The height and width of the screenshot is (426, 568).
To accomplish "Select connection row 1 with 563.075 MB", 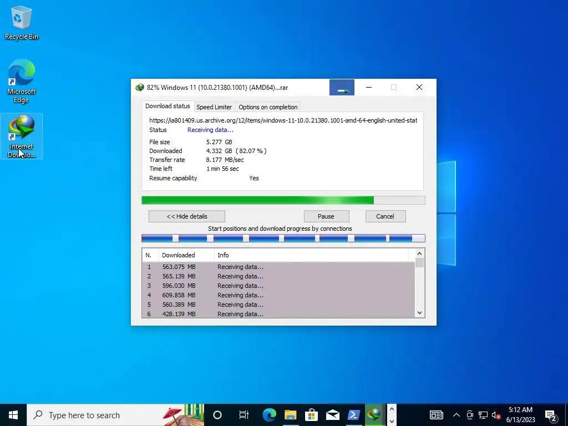I will (x=278, y=267).
